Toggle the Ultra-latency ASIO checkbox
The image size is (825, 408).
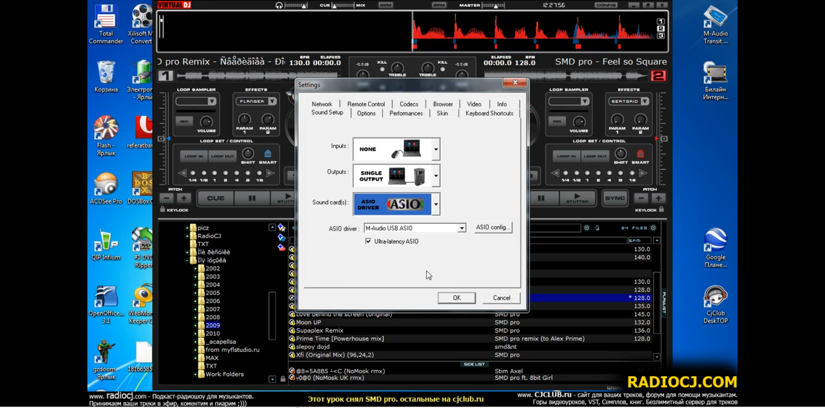coord(368,241)
